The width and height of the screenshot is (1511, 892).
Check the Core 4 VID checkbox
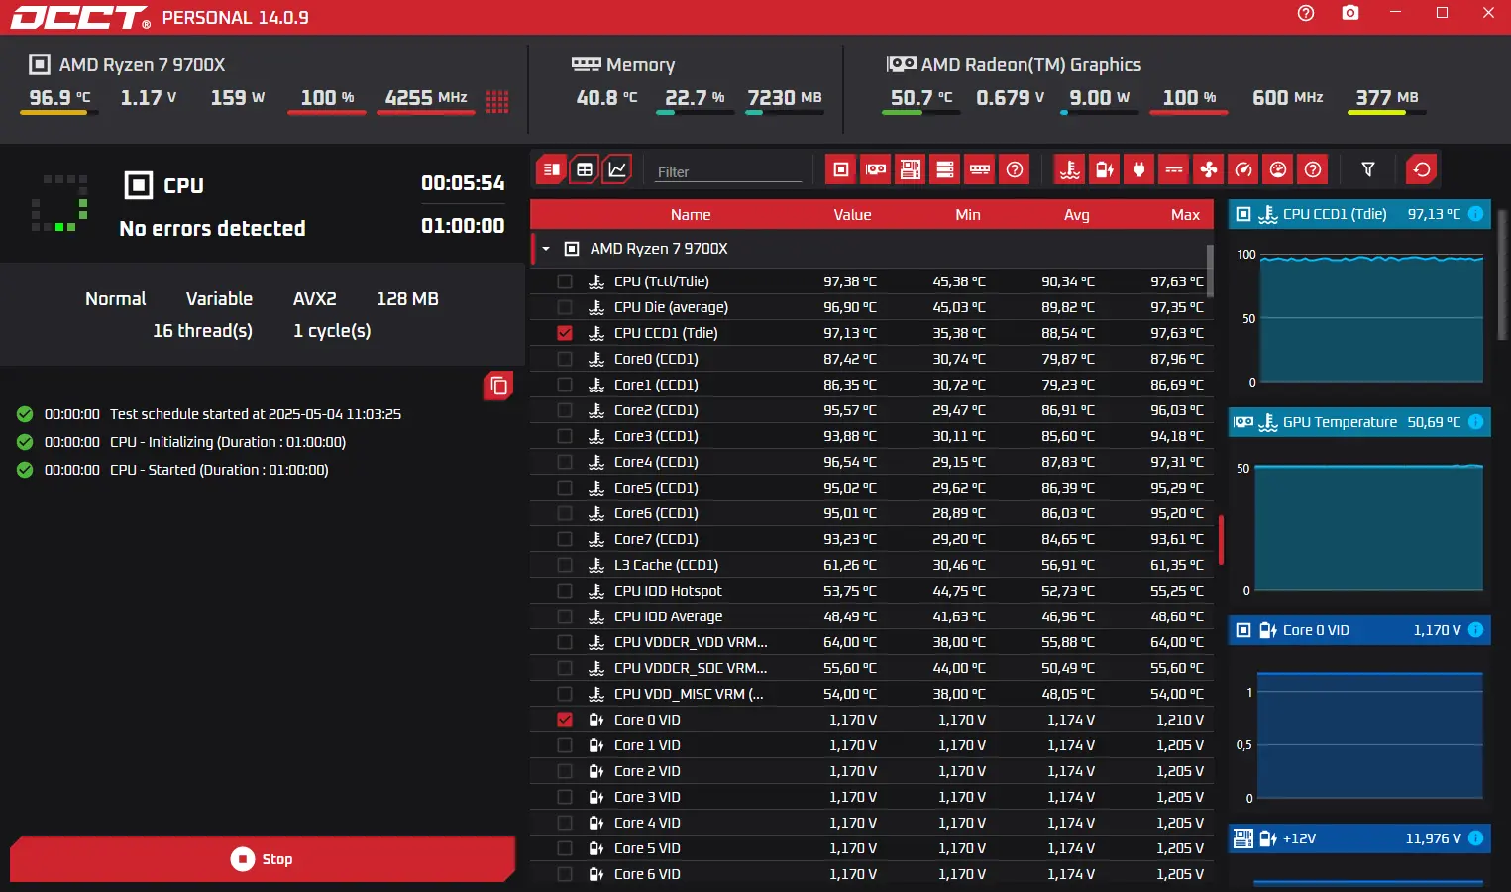tap(565, 823)
